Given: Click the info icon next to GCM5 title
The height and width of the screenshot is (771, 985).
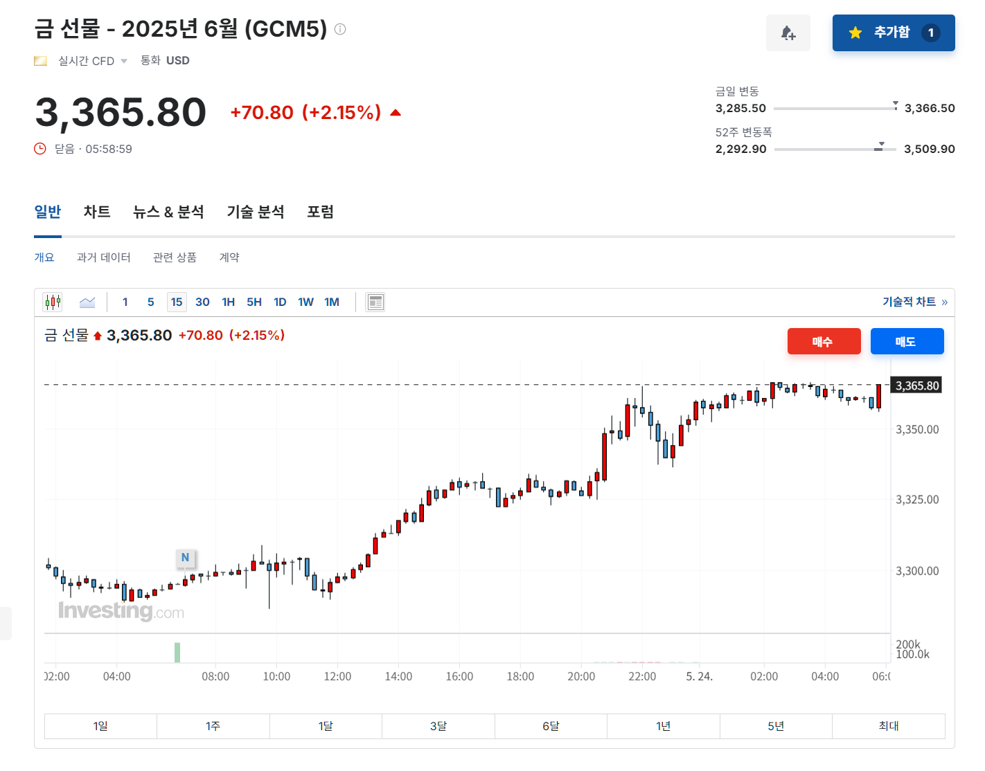Looking at the screenshot, I should point(339,29).
